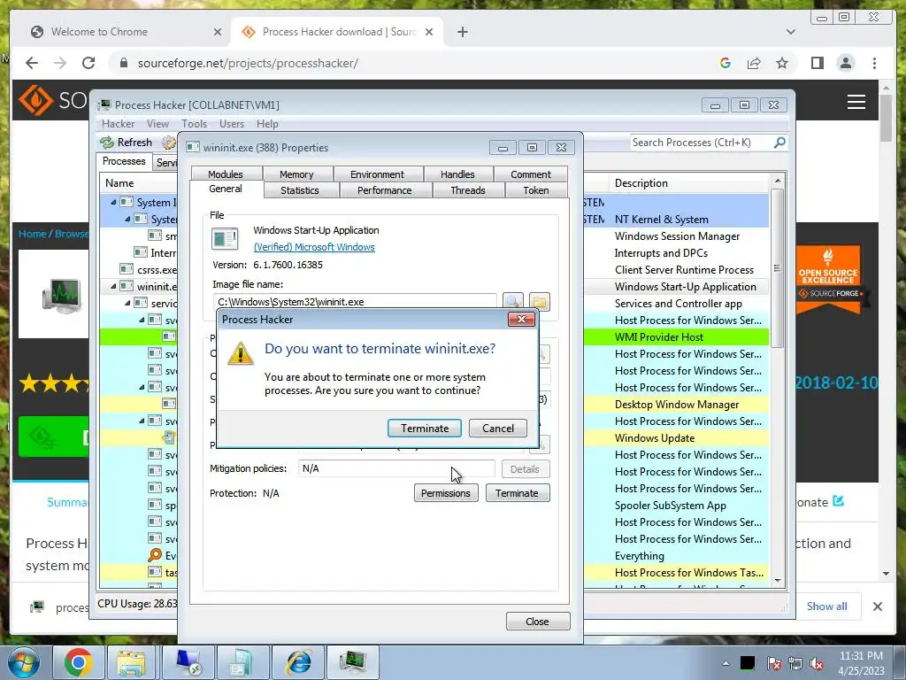Expand the Chrome tab search chevron
This screenshot has height=680, width=906.
[790, 32]
